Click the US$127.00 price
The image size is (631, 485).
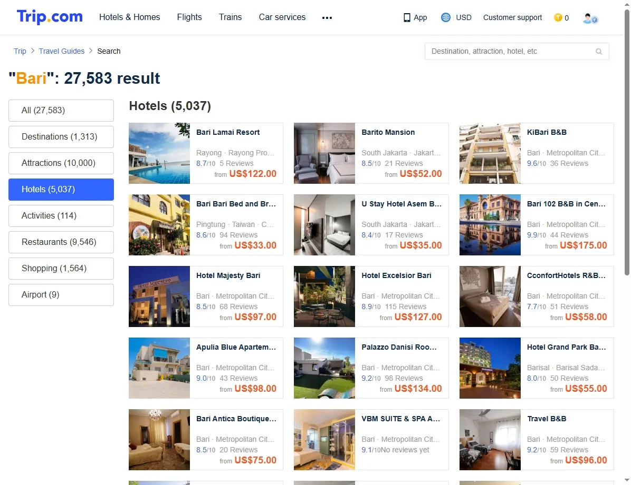pyautogui.click(x=418, y=316)
